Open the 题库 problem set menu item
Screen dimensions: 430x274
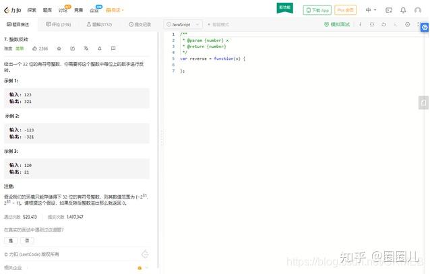(47, 10)
